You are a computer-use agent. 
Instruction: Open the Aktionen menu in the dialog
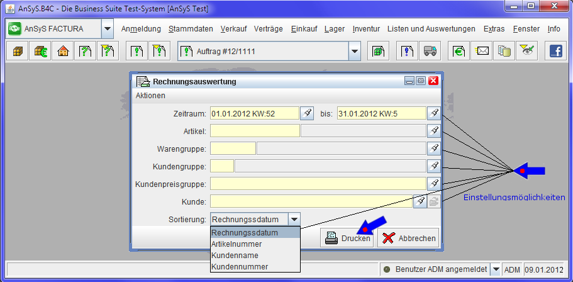point(150,96)
